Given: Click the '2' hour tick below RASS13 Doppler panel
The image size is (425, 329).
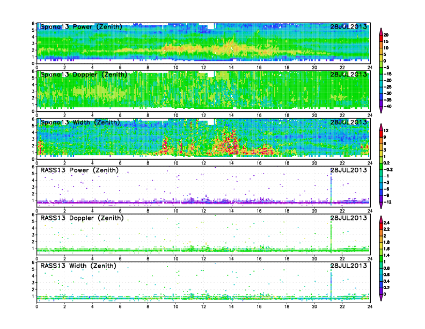Looking at the screenshot, I should pyautogui.click(x=64, y=259).
